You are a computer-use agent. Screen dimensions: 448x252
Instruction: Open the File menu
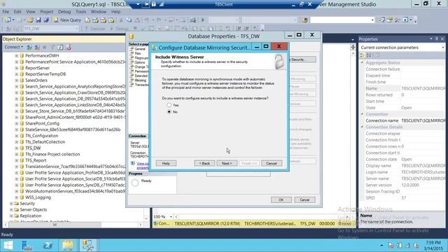(x=6, y=12)
